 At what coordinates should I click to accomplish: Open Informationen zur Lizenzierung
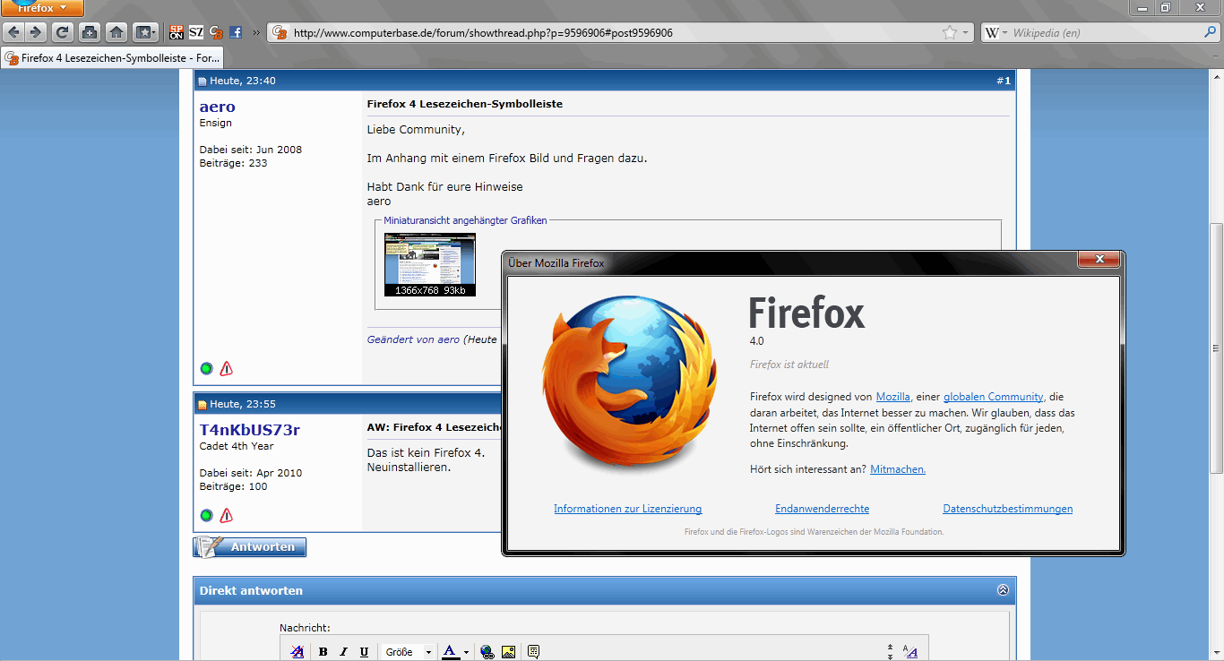(627, 509)
